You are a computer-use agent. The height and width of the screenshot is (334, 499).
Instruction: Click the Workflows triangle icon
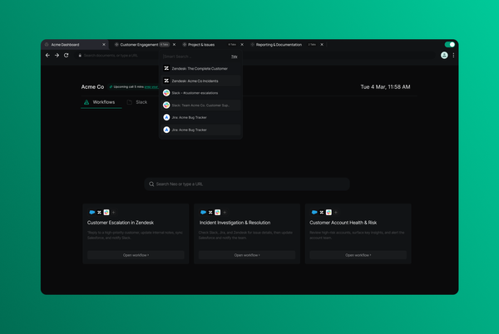(86, 102)
